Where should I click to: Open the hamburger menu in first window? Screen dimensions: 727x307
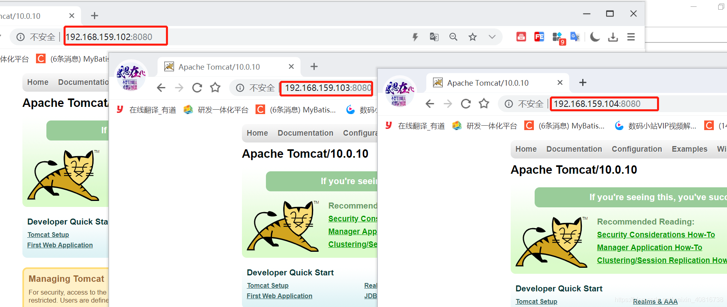(631, 37)
